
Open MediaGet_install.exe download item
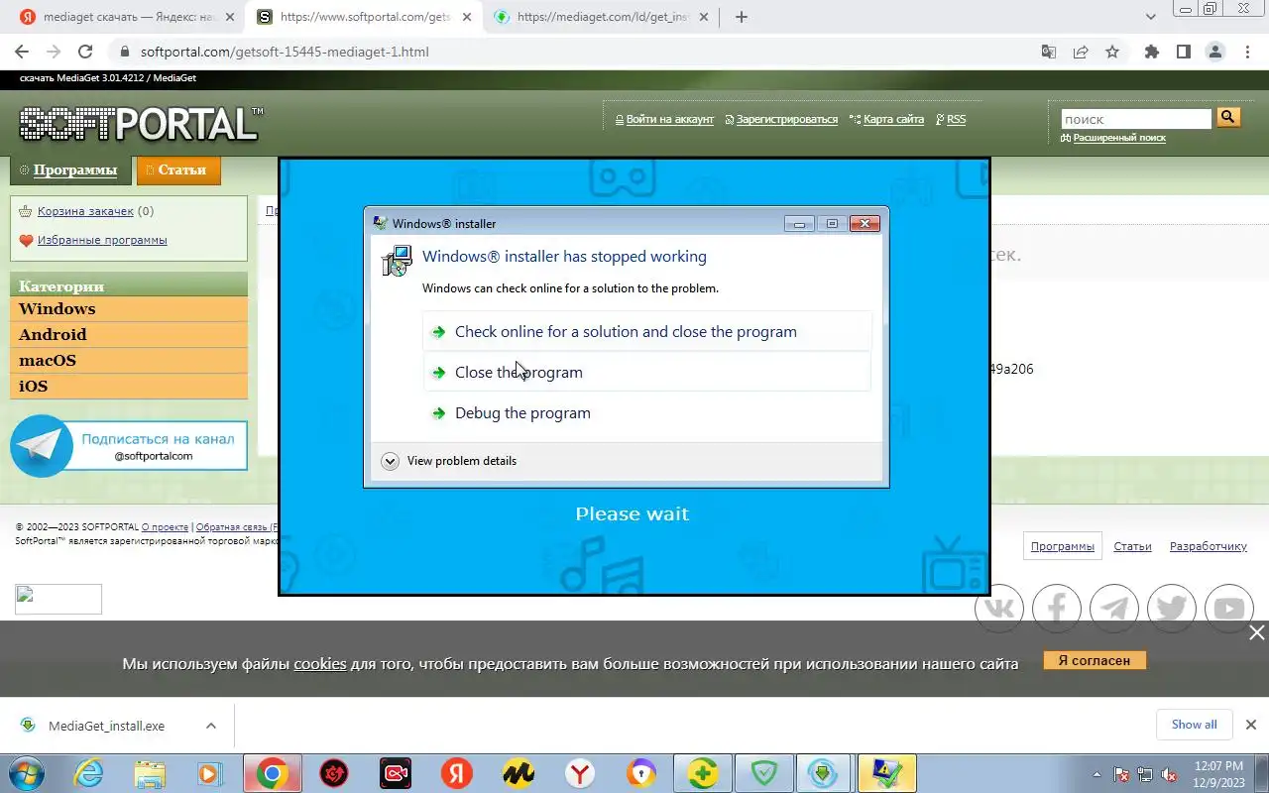(x=106, y=726)
